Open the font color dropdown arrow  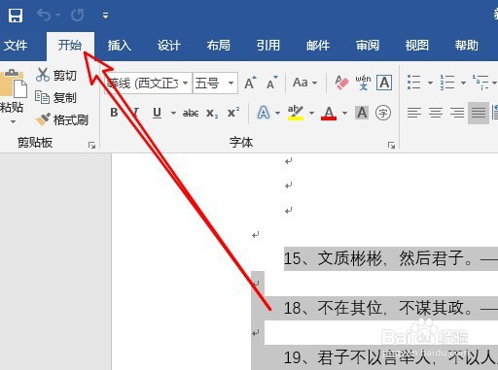tap(344, 113)
